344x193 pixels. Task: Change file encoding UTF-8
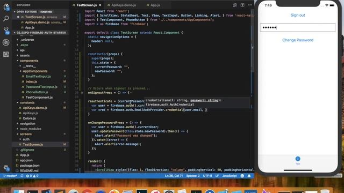[x=207, y=176]
